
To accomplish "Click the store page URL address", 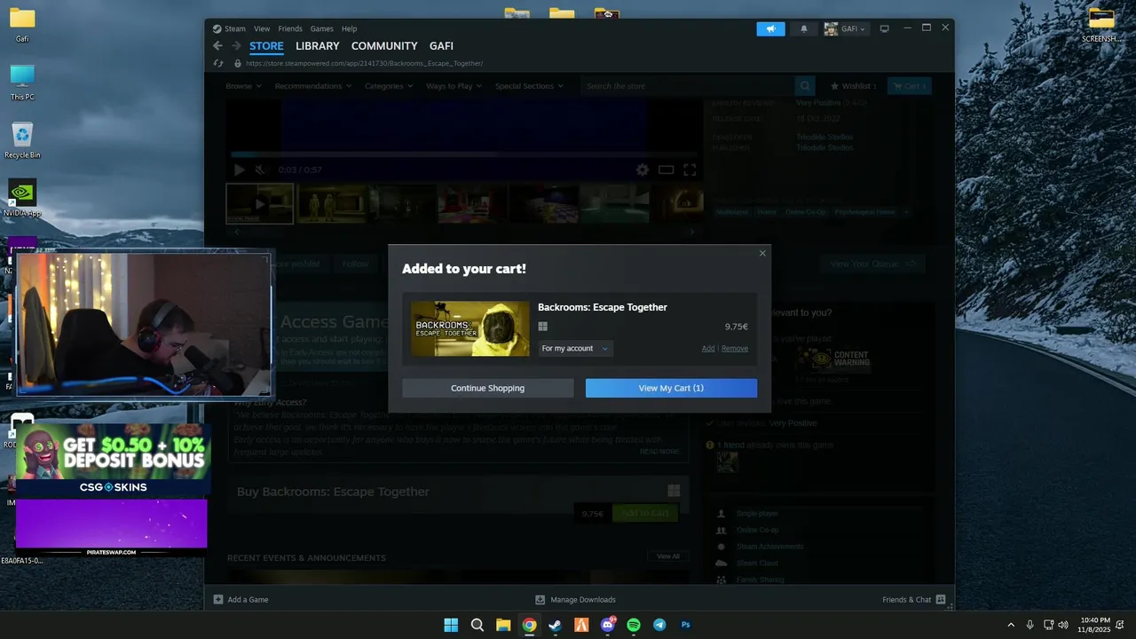I will tap(364, 64).
